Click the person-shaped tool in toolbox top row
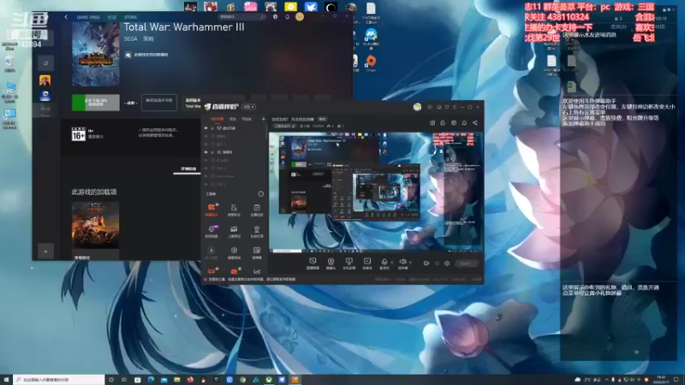Viewport: 685px width, 385px height. tap(234, 210)
